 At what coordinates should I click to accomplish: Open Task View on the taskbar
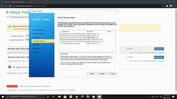[53, 97]
